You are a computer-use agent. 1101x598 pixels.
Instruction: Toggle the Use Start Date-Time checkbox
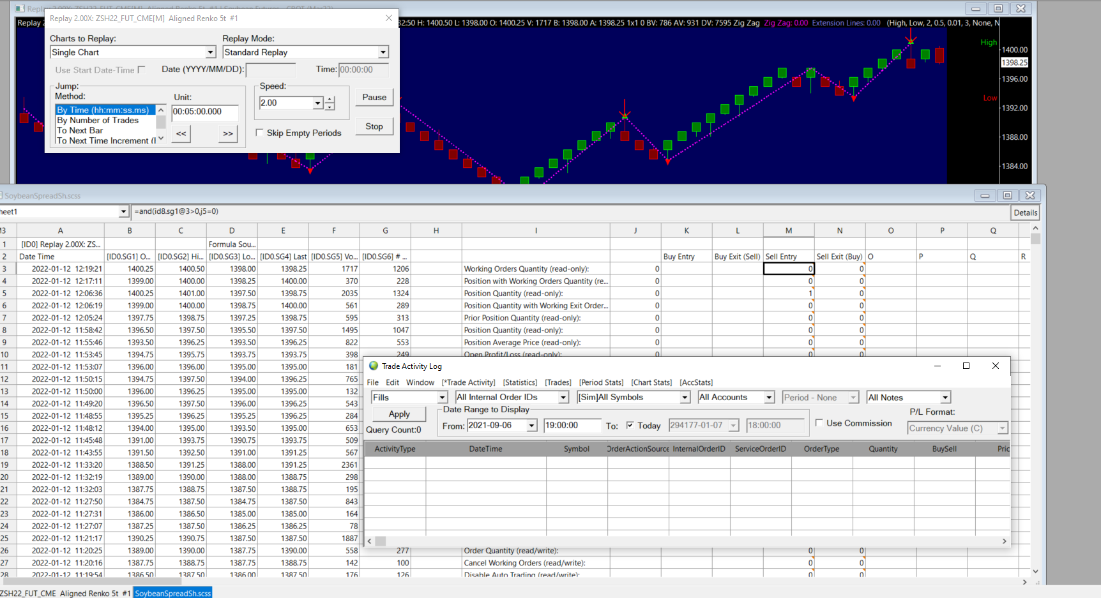coord(142,70)
